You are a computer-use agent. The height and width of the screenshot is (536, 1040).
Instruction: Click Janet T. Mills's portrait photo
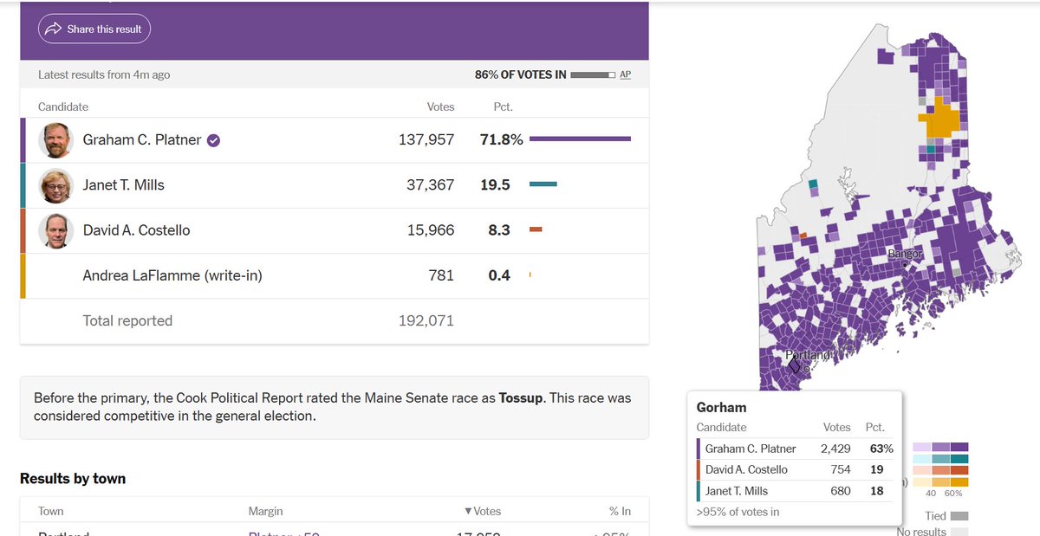click(x=56, y=185)
